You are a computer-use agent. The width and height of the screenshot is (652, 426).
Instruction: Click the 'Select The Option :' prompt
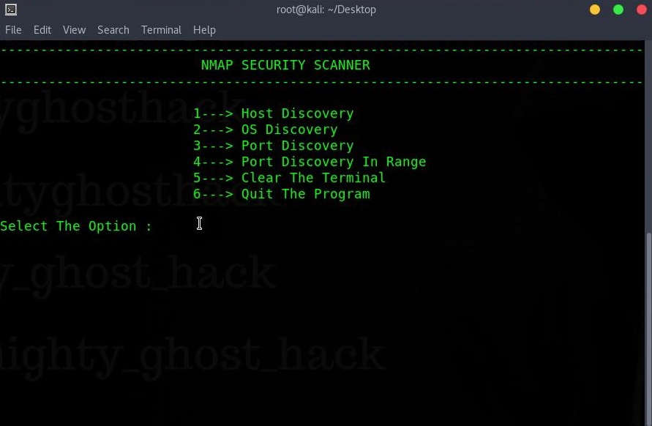pos(76,226)
